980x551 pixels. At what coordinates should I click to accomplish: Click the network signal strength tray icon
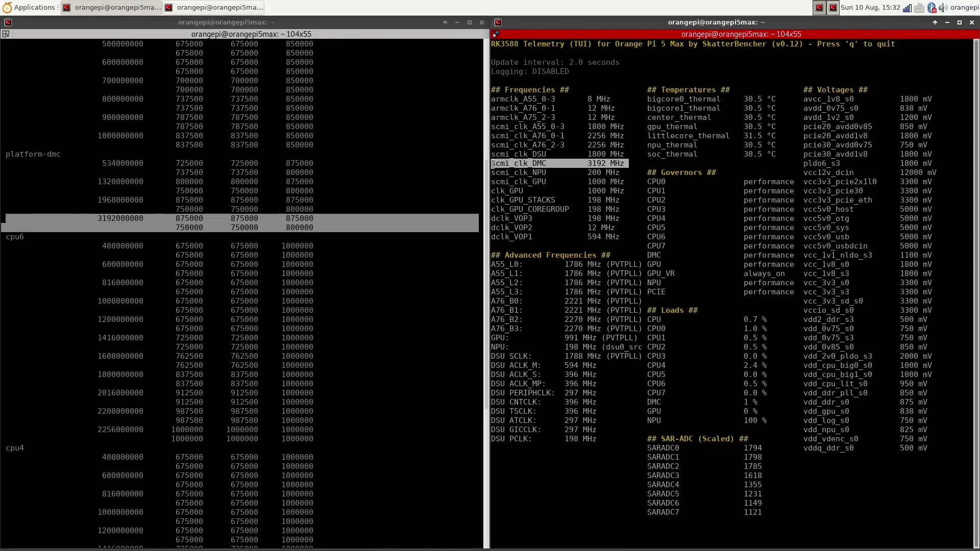tap(907, 7)
